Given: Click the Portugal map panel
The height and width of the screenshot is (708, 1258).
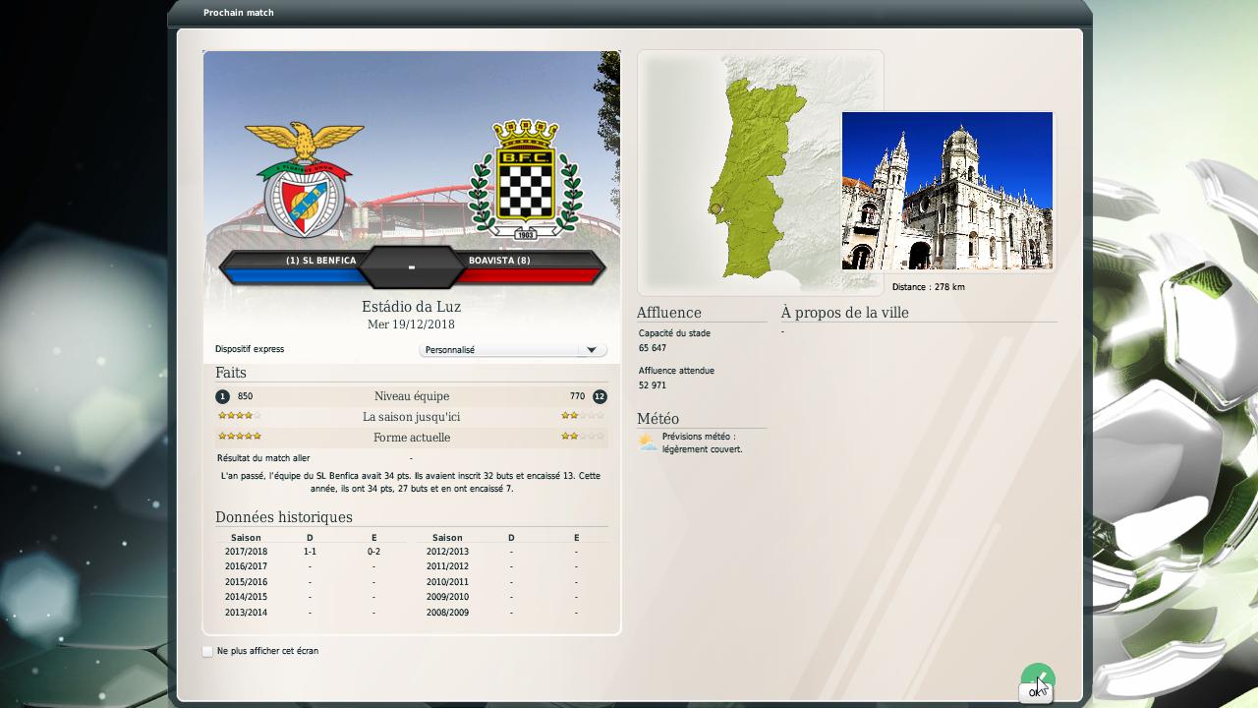Looking at the screenshot, I should click(x=761, y=172).
